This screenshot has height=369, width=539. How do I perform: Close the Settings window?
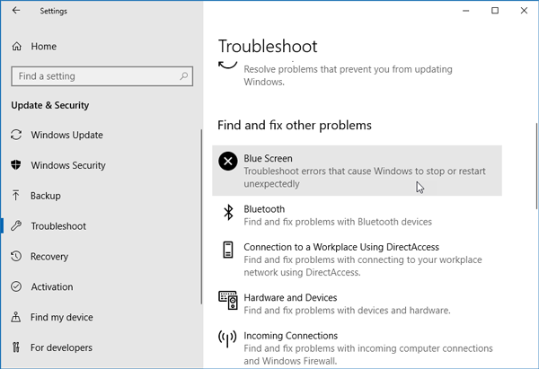pyautogui.click(x=524, y=11)
